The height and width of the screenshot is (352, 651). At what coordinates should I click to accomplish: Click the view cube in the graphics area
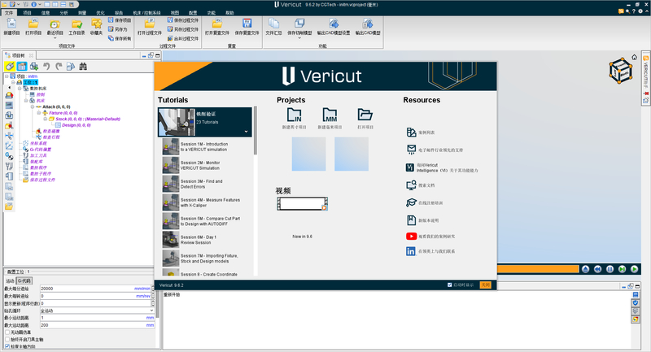pos(620,71)
